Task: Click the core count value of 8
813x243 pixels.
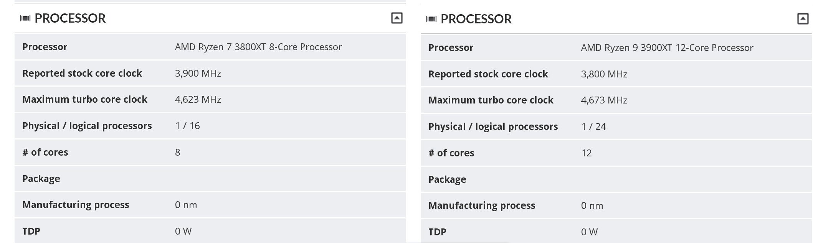Action: [x=178, y=153]
